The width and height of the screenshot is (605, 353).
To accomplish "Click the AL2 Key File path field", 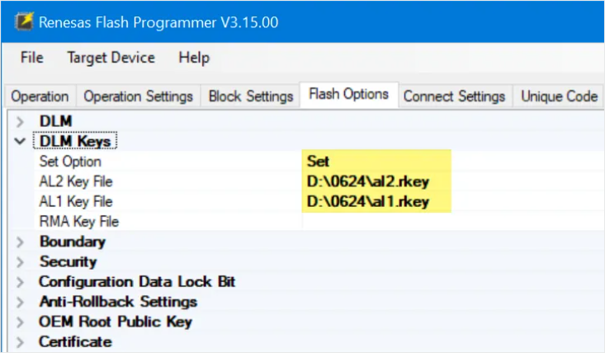I will point(452,181).
